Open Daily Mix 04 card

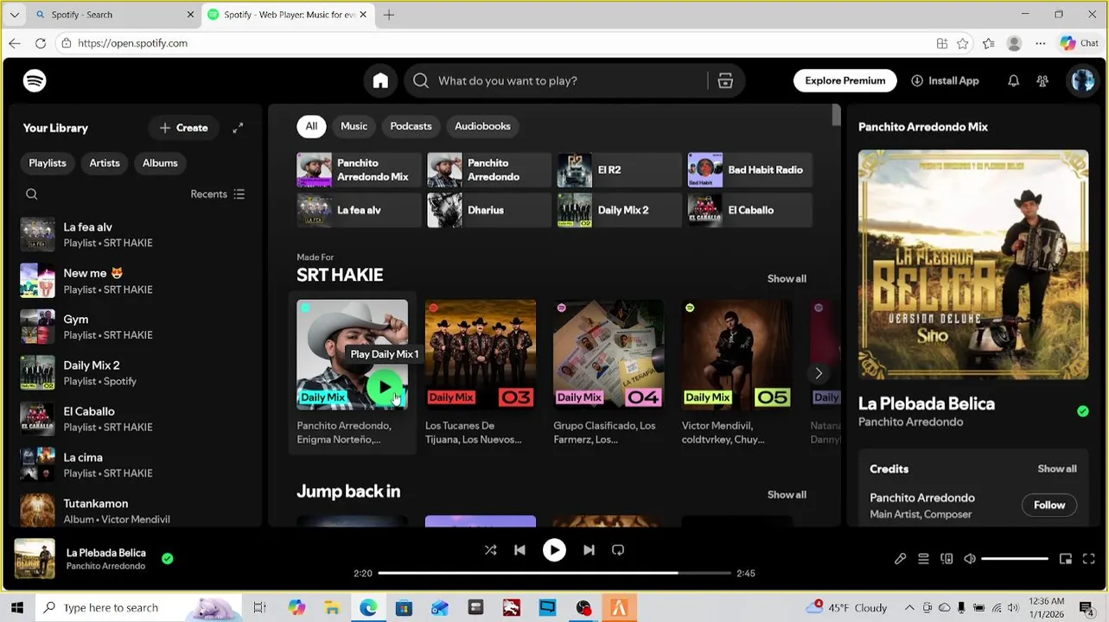coord(609,373)
